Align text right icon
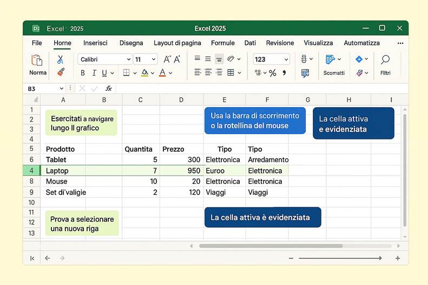The width and height of the screenshot is (428, 285). 219,72
